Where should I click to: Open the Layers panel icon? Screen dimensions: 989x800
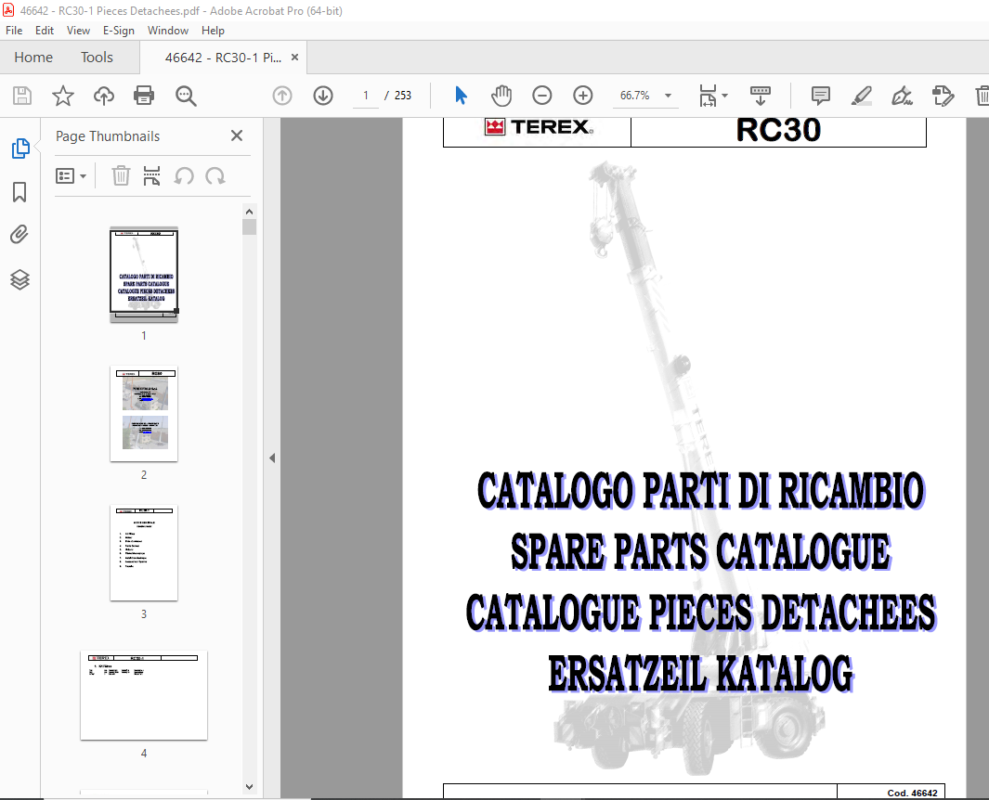(20, 279)
